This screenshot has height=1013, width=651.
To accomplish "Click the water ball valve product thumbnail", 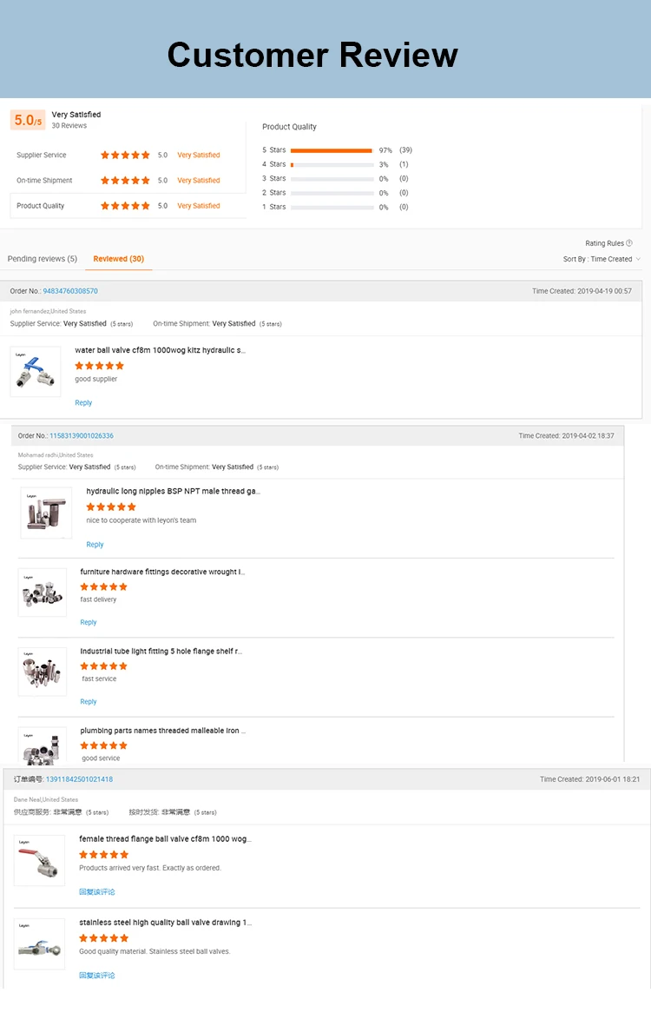I will click(36, 372).
